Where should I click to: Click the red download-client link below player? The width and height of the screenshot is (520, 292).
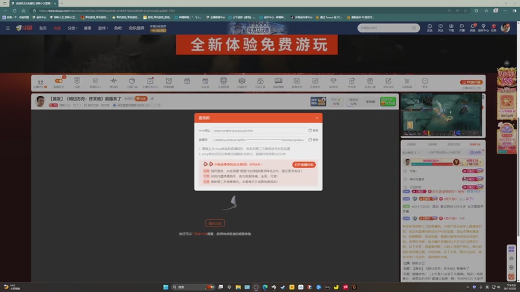coord(200,234)
